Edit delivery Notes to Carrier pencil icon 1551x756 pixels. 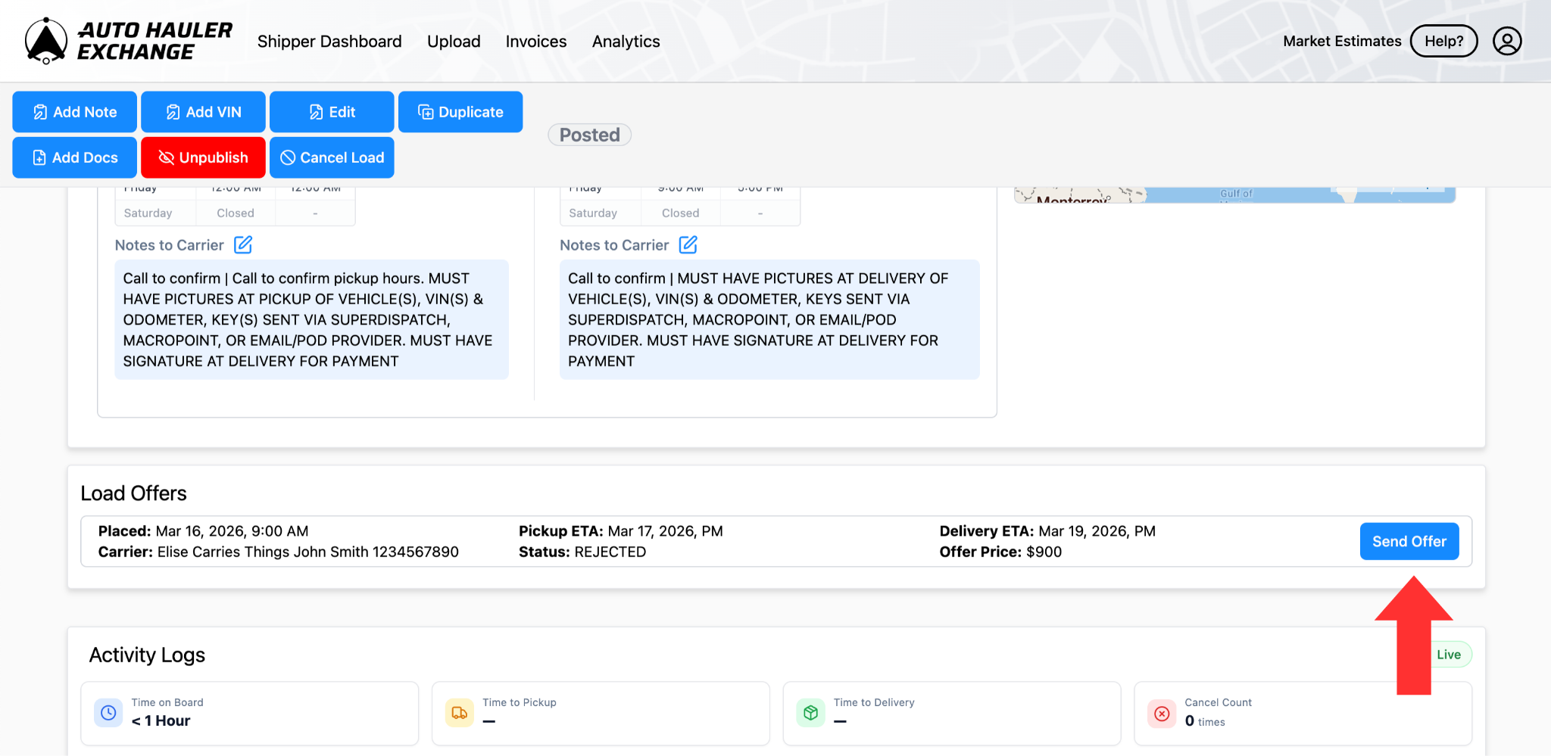pyautogui.click(x=688, y=244)
